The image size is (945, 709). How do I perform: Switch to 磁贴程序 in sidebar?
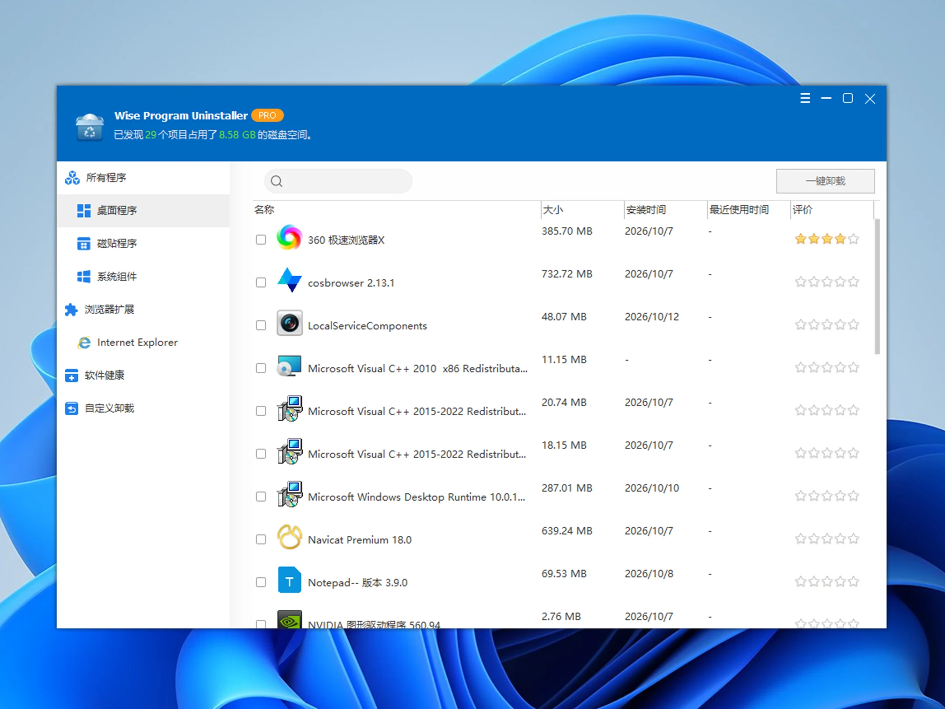143,243
